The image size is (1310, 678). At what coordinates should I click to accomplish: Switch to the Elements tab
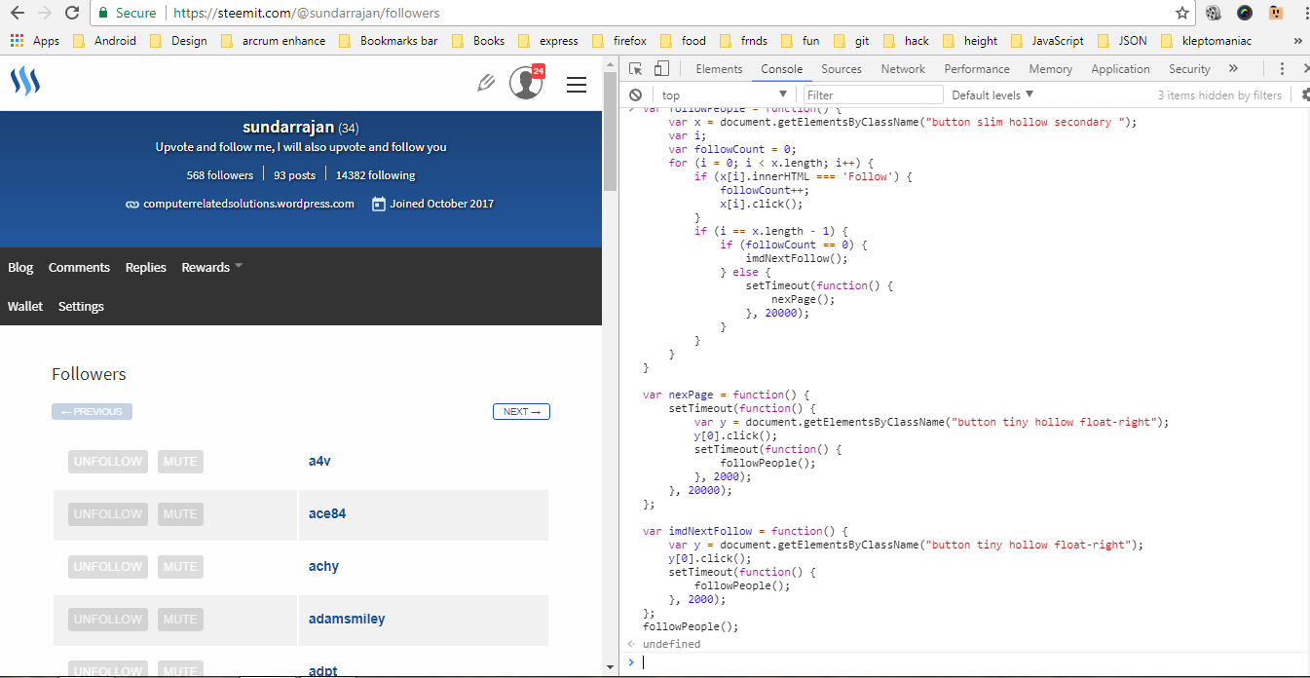pos(719,69)
